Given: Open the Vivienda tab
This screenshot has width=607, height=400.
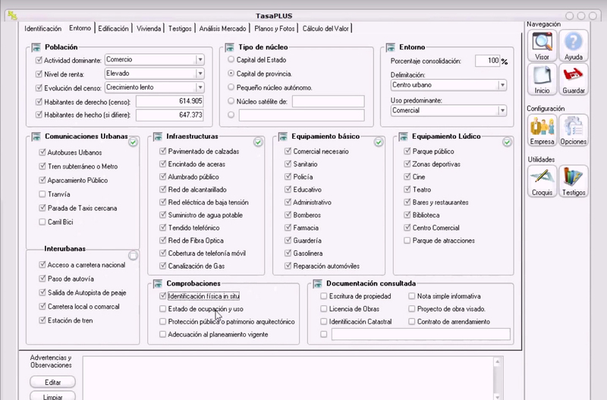Looking at the screenshot, I should tap(149, 29).
